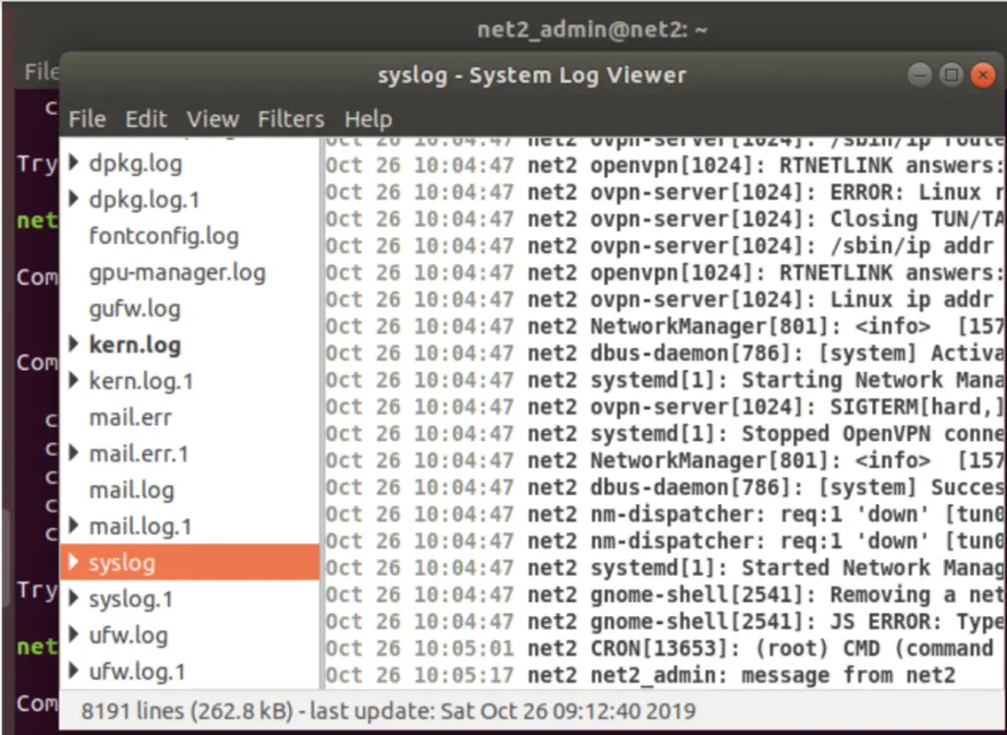The image size is (1007, 735).
Task: Select fontconfig.log in the log list
Action: pyautogui.click(x=163, y=236)
